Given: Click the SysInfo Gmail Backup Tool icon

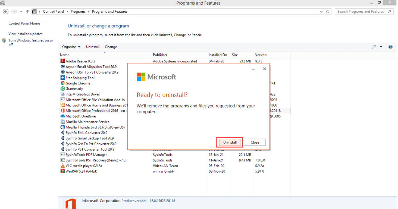Looking at the screenshot, I should point(63,138).
